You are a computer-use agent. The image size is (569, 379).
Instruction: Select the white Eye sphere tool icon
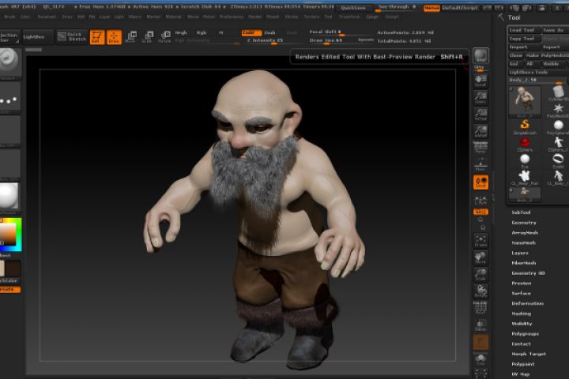pos(525,160)
